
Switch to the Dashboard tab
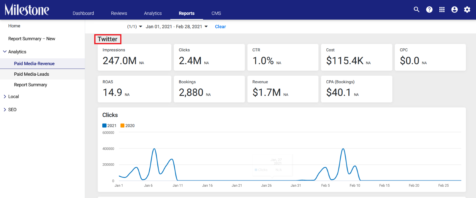[83, 13]
